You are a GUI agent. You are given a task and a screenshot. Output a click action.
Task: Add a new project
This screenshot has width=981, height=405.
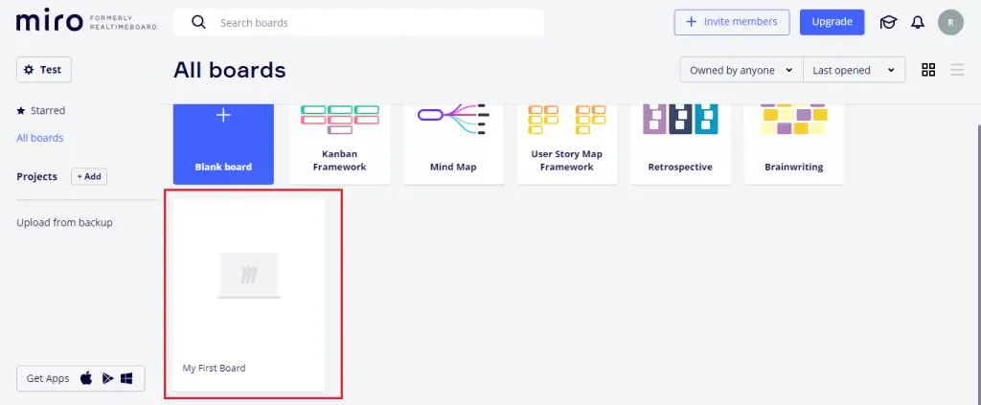click(x=89, y=177)
